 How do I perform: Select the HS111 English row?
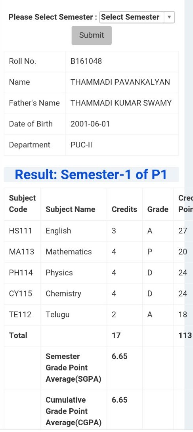[x=94, y=231]
